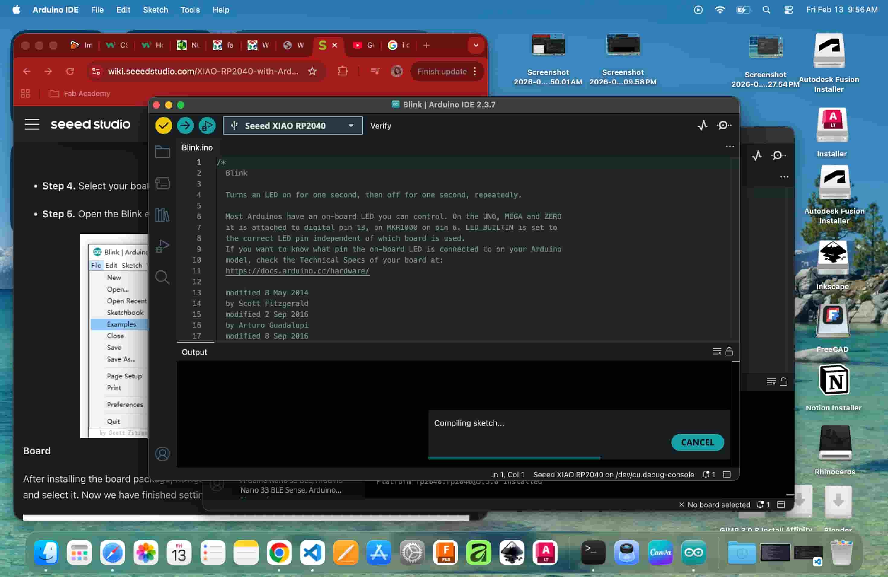Click the Upload arrow button
This screenshot has height=577, width=888.
click(x=185, y=126)
